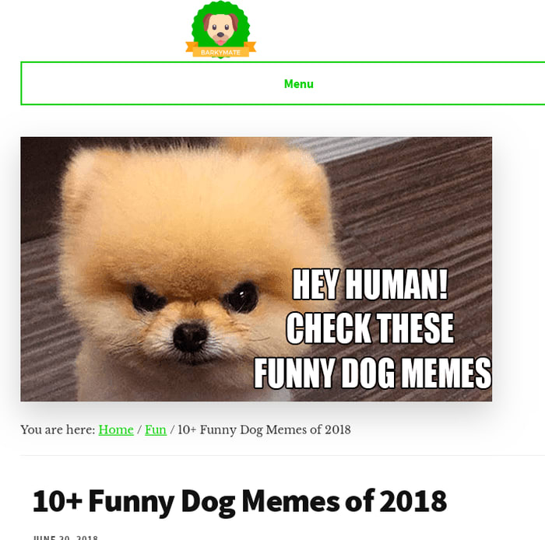
Task: Click the "CHECK THESE" caption line
Action: pos(370,328)
